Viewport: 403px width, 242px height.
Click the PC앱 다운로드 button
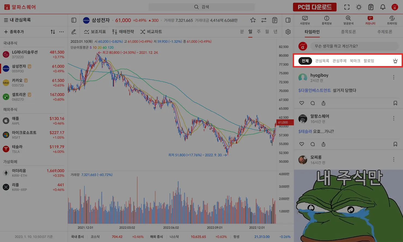coord(315,7)
